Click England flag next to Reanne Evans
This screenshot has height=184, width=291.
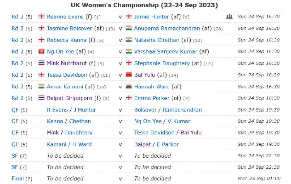click(41, 17)
